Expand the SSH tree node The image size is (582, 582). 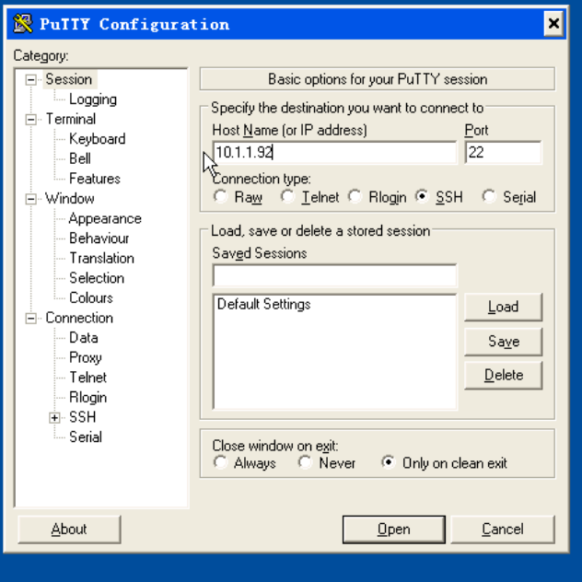[x=54, y=417]
